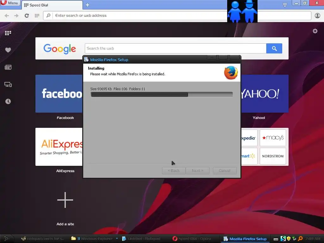Open the Macy's tile in the folder
The width and height of the screenshot is (324, 243).
point(273,138)
